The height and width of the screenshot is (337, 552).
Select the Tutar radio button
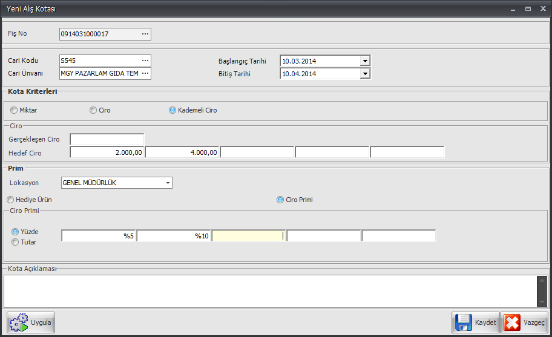click(x=15, y=242)
